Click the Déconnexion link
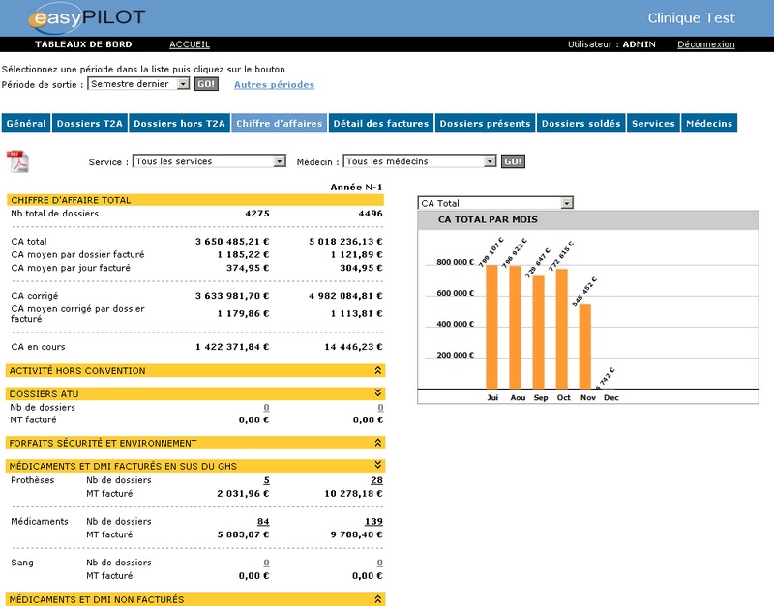The width and height of the screenshot is (774, 606). pyautogui.click(x=705, y=44)
